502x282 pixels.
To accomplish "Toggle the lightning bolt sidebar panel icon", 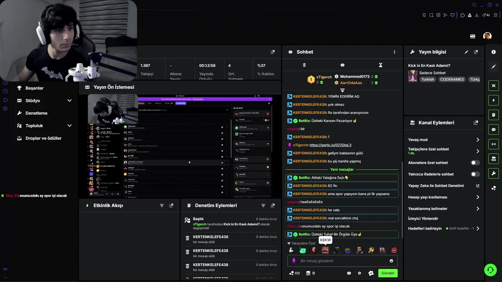I will point(493,100).
